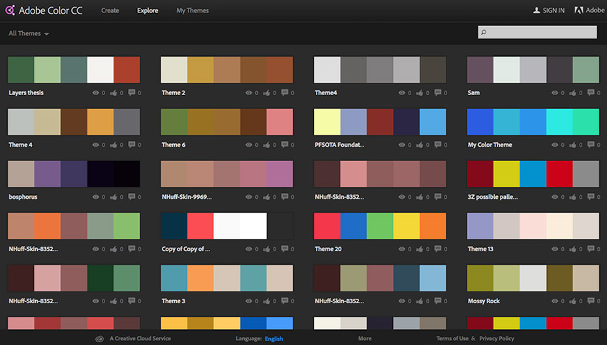Select the orange swatch in Theme 4 palette
607x345 pixels.
pos(100,122)
